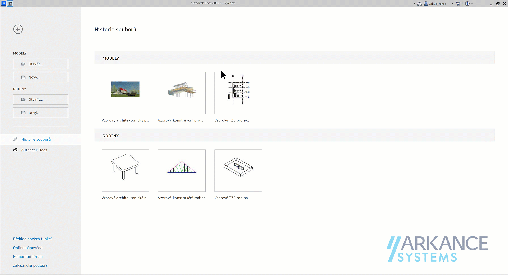This screenshot has width=508, height=275.
Task: Restore down the Revit window
Action: click(x=498, y=4)
